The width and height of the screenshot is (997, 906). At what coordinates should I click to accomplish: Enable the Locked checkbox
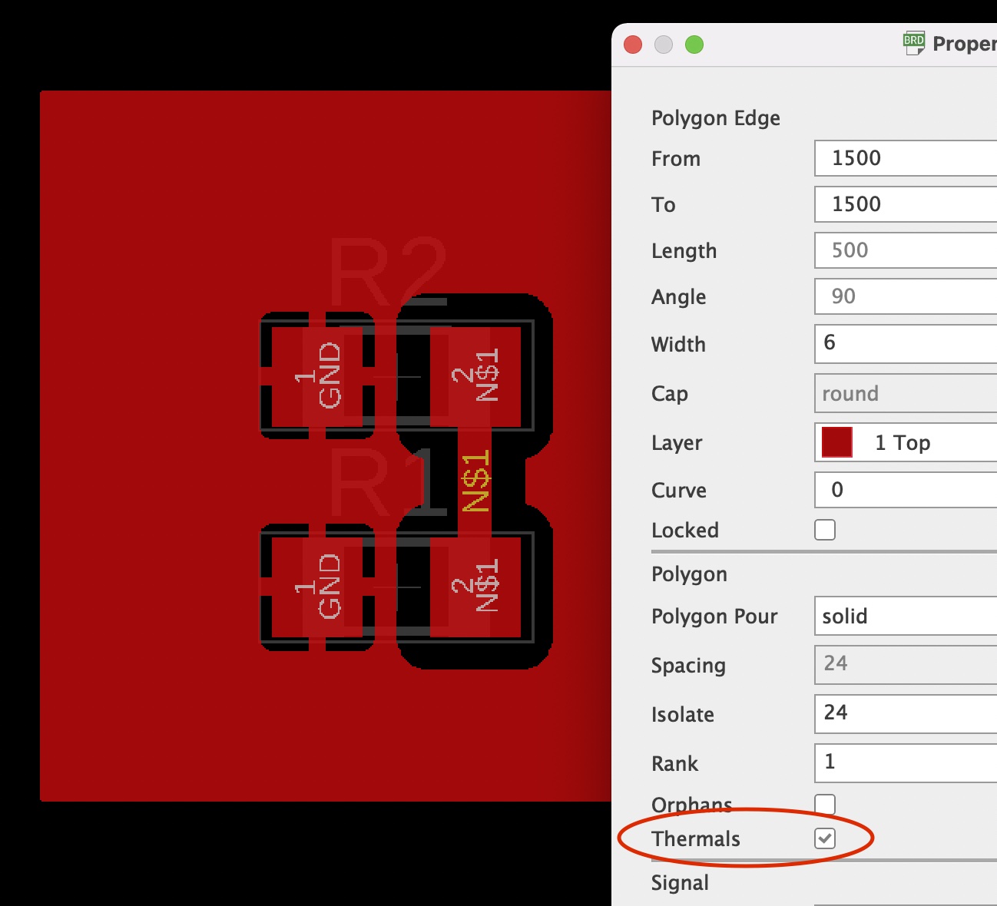(x=825, y=530)
